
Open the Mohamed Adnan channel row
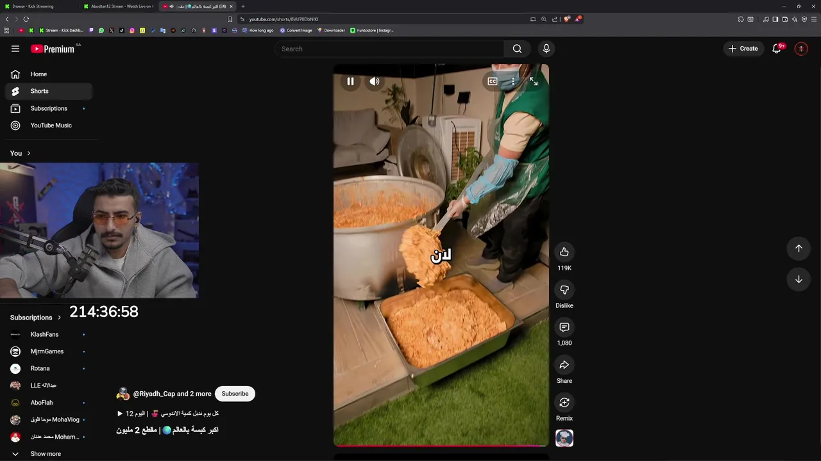[x=49, y=437]
